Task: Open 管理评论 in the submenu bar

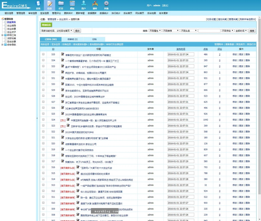Action: coord(56,13)
